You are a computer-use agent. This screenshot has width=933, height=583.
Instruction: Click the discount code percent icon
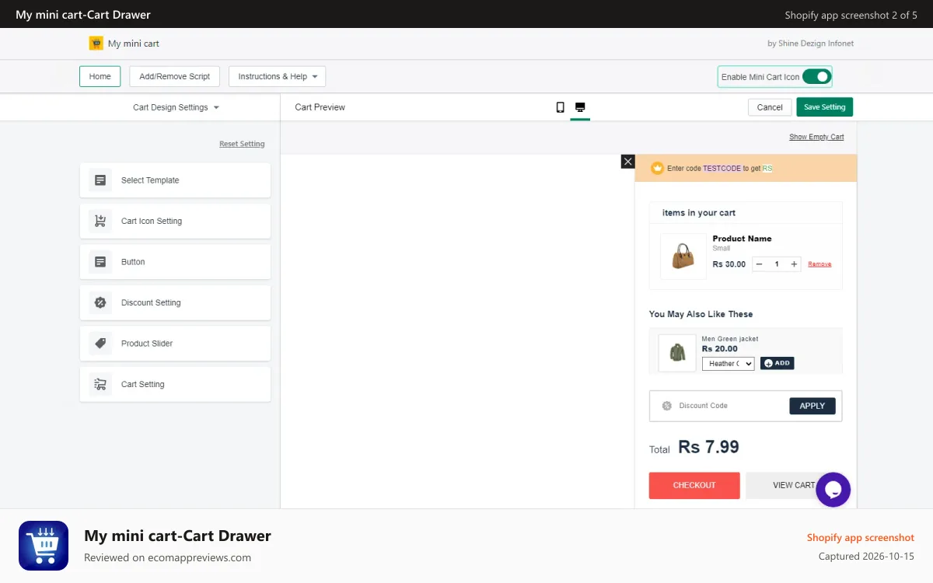tap(666, 406)
